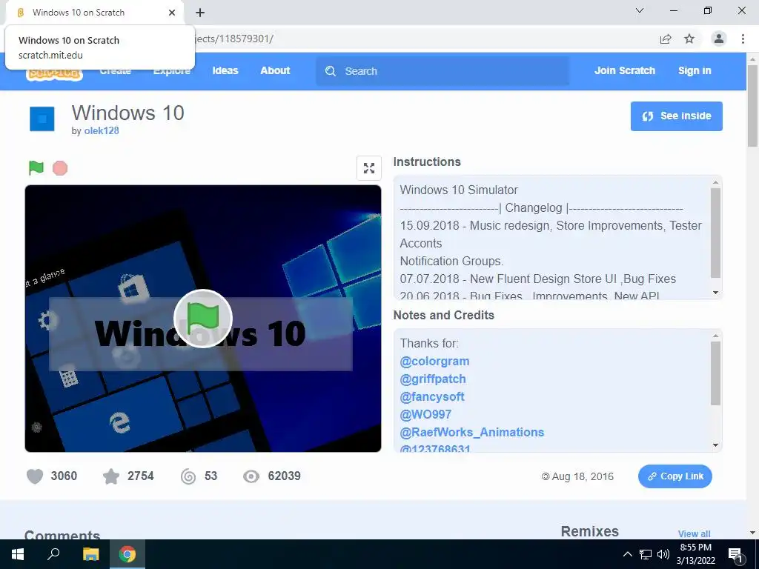Click the Notes and Credits scroll-down arrow
This screenshot has height=569, width=759.
715,445
